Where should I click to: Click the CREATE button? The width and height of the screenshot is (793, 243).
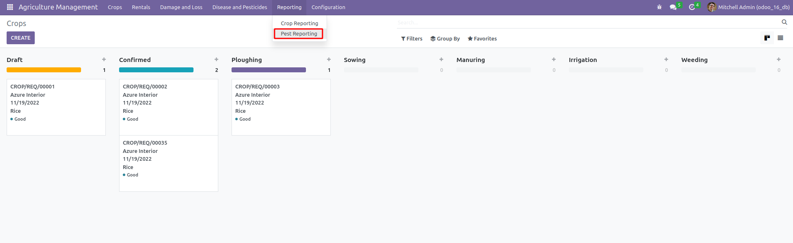click(x=21, y=38)
